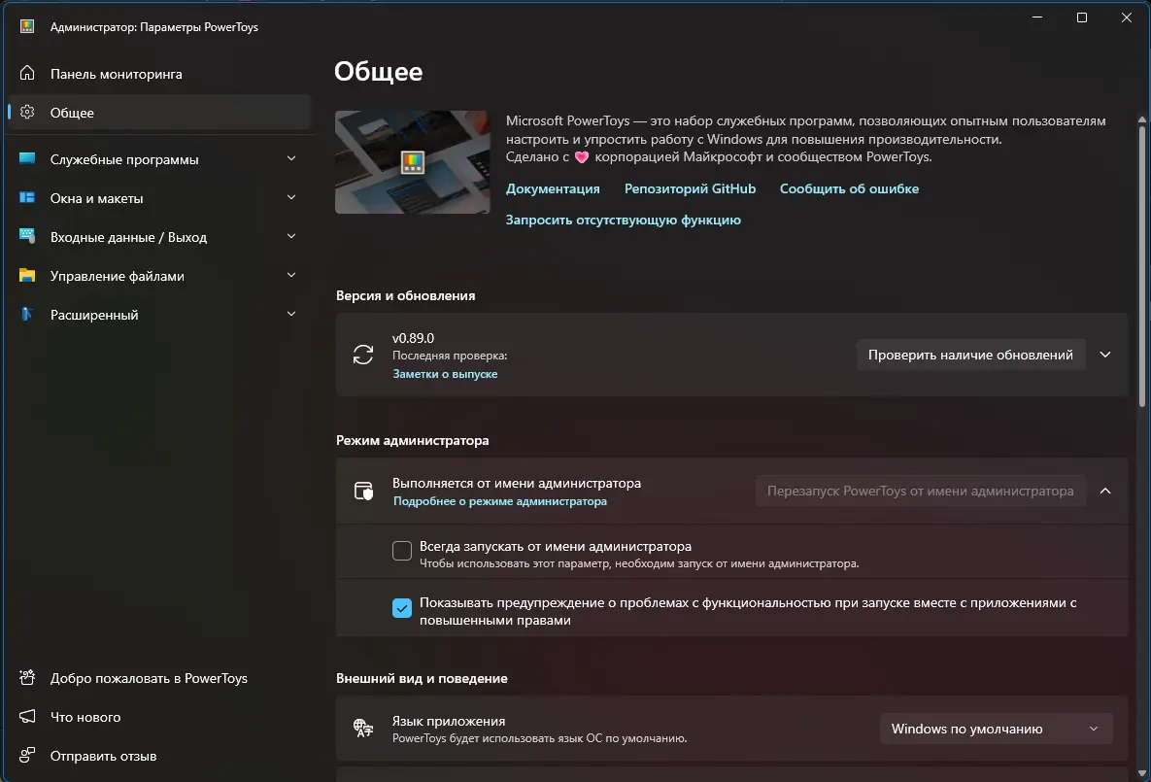Click the Внешний вид и поведение heading
Viewport: 1151px width, 782px height.
[x=422, y=678]
